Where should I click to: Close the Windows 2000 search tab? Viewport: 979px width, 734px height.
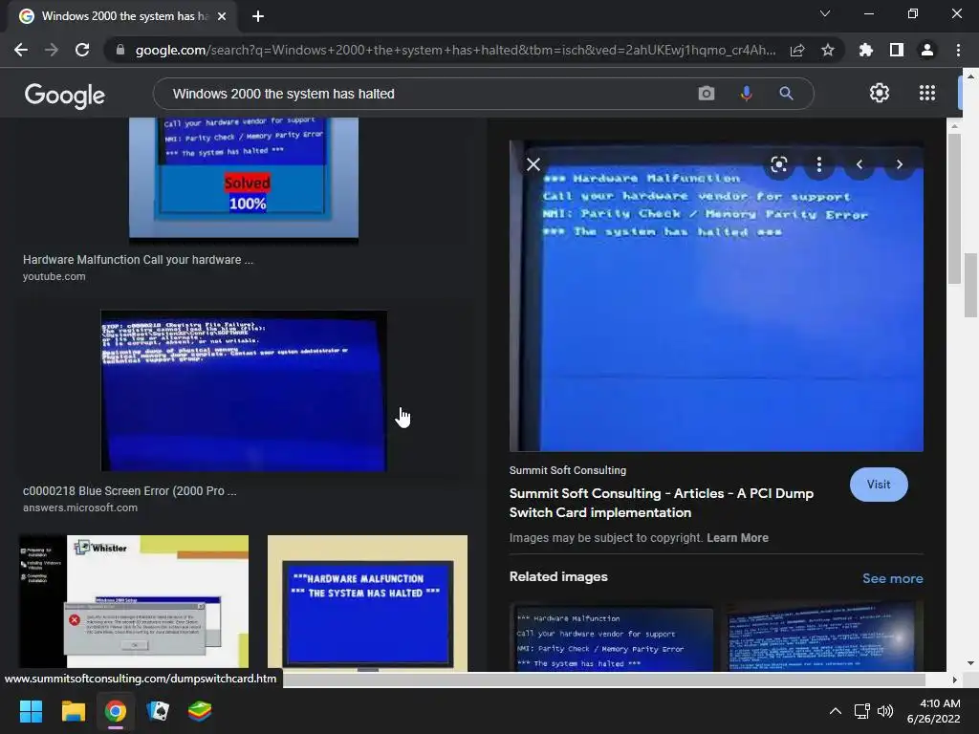pyautogui.click(x=221, y=16)
